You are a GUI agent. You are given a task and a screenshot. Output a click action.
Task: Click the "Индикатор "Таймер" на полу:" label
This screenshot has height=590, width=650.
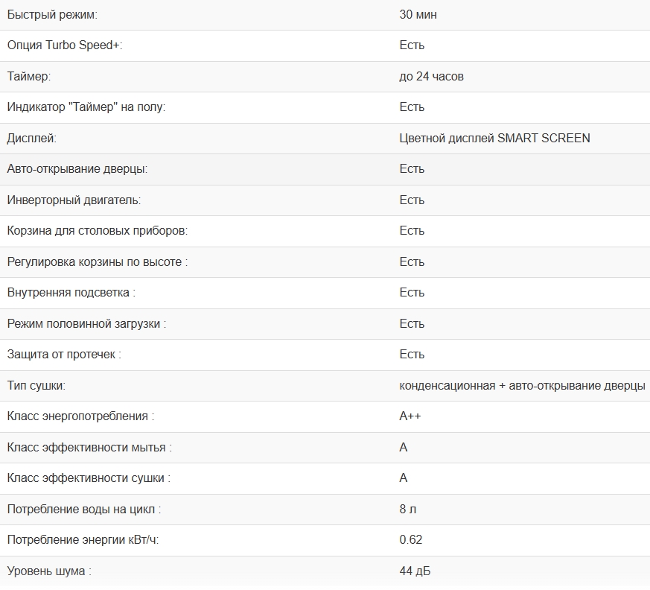pyautogui.click(x=86, y=107)
